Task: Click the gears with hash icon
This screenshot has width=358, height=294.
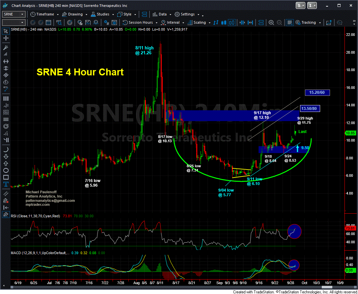Action: pyautogui.click(x=106, y=23)
